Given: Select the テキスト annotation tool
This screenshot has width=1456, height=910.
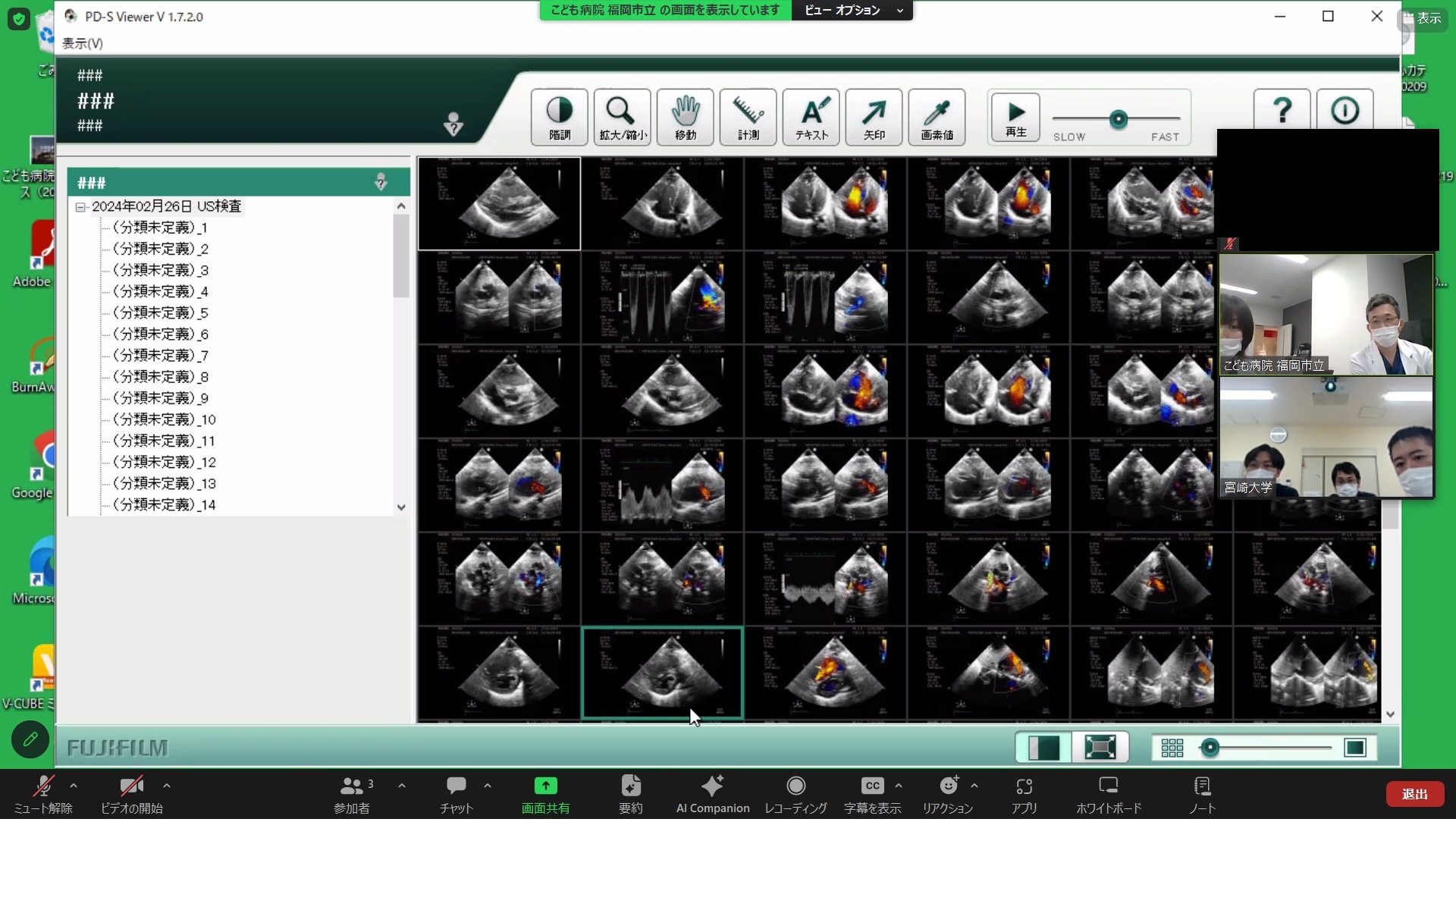Looking at the screenshot, I should (x=811, y=117).
